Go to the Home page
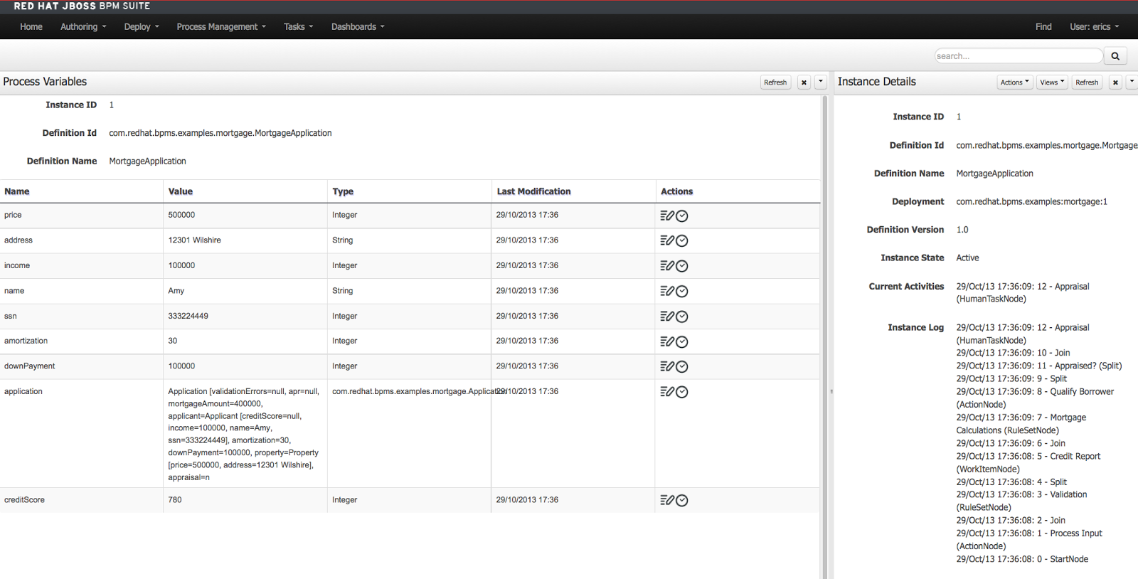Screen dimensions: 1138x579 point(31,27)
